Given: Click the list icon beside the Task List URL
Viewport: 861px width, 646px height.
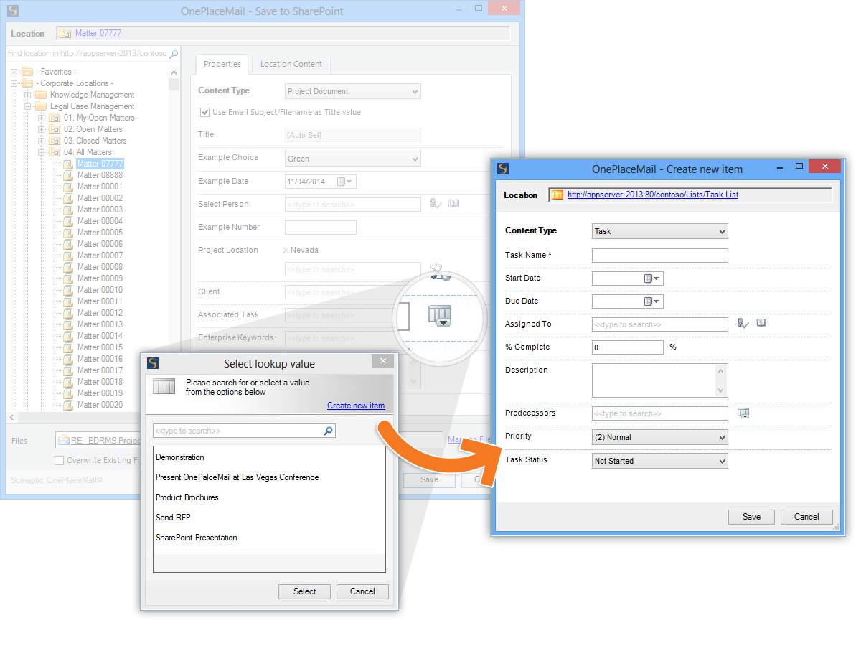Looking at the screenshot, I should click(557, 195).
